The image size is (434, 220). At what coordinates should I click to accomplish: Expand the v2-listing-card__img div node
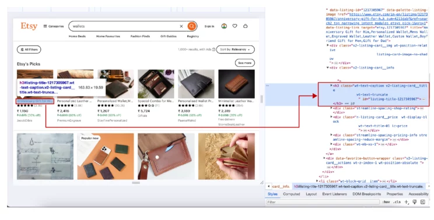(x=328, y=45)
